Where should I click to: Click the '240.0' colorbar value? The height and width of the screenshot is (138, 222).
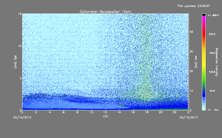point(212,34)
